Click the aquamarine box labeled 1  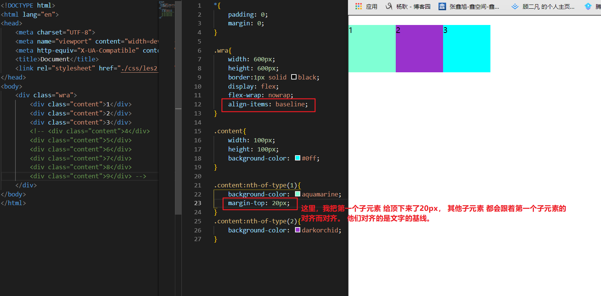[372, 49]
